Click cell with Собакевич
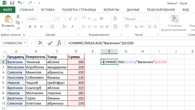 (36, 77)
